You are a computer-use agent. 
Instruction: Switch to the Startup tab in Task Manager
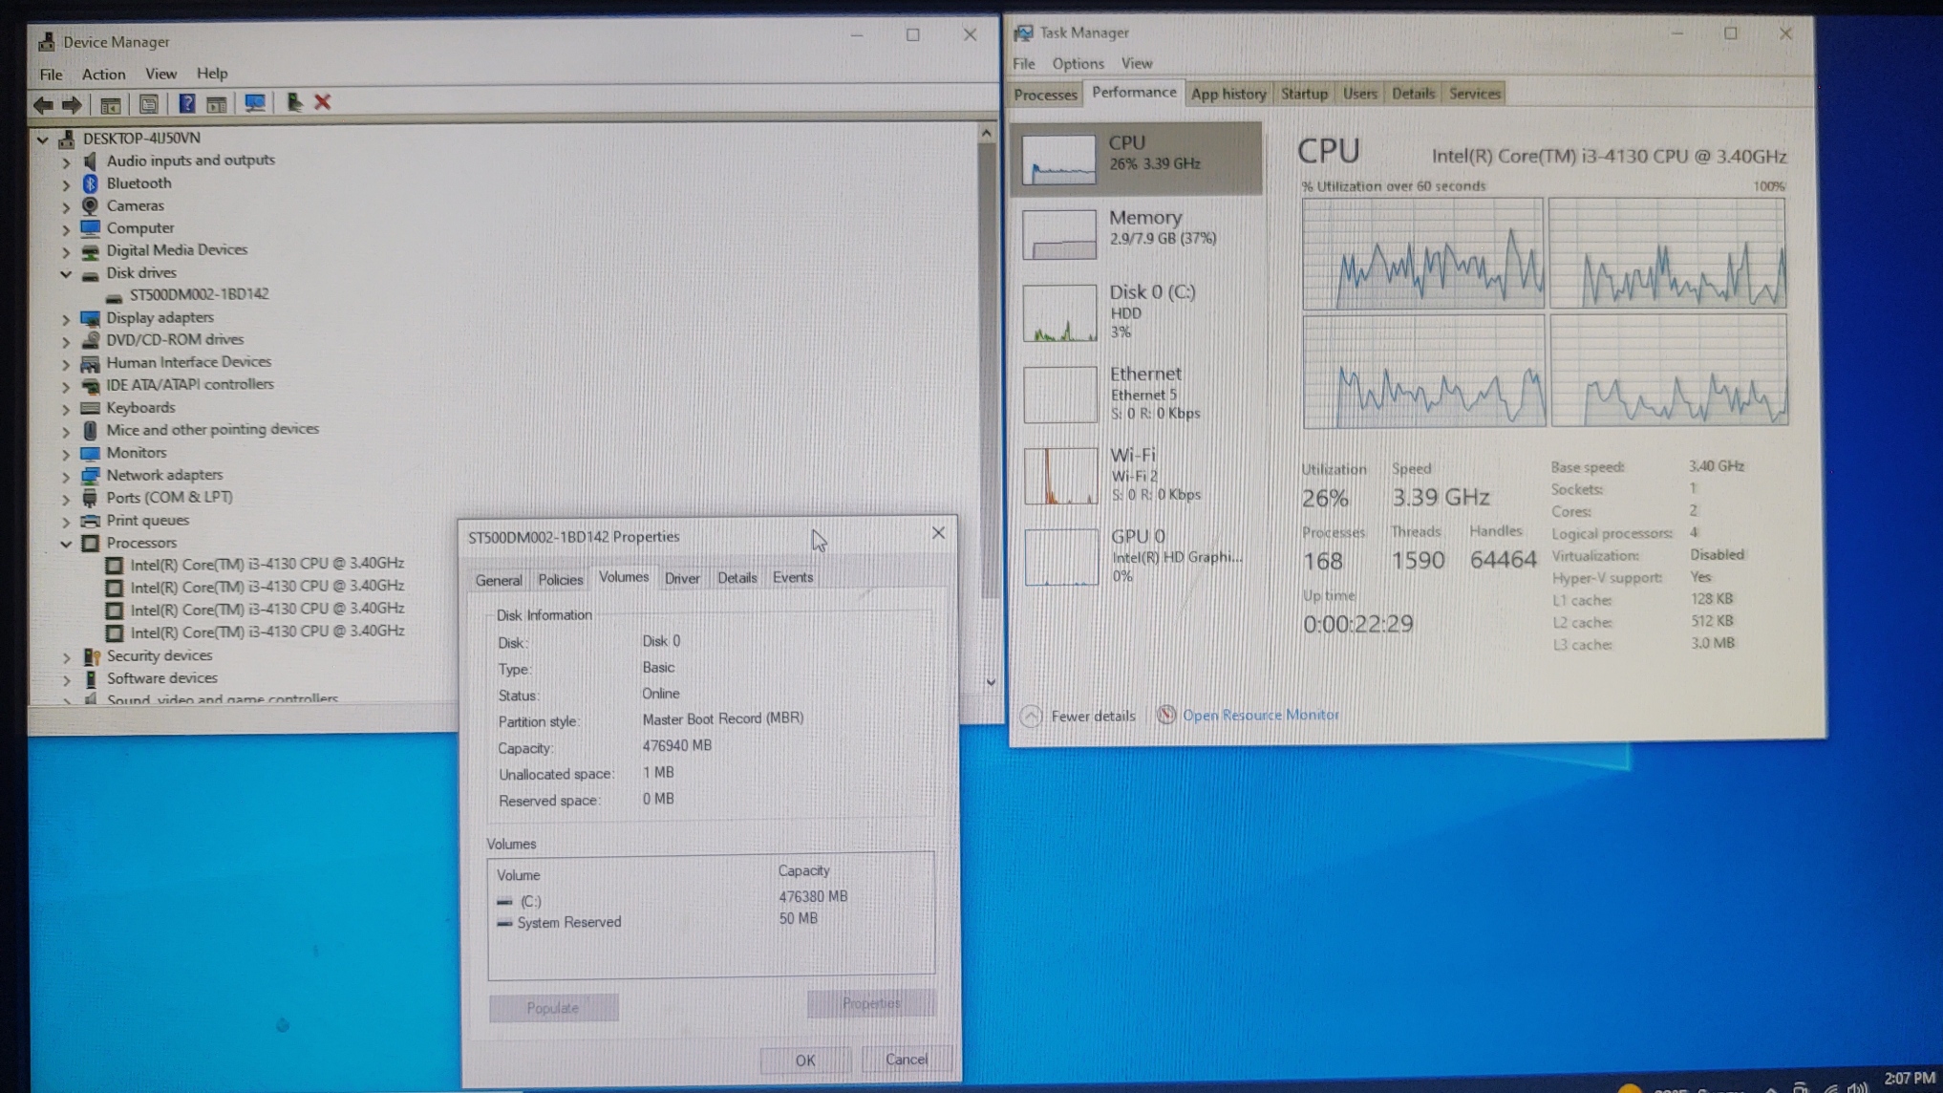[x=1304, y=94]
